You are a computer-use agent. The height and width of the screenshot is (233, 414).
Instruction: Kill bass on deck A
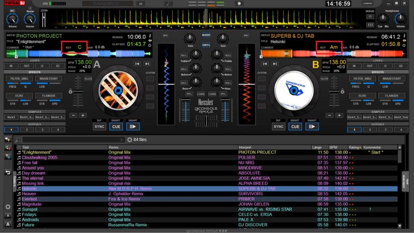click(184, 83)
